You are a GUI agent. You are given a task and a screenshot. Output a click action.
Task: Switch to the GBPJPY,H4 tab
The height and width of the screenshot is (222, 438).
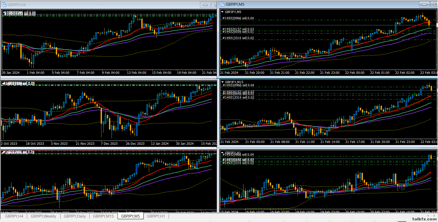[14, 216]
